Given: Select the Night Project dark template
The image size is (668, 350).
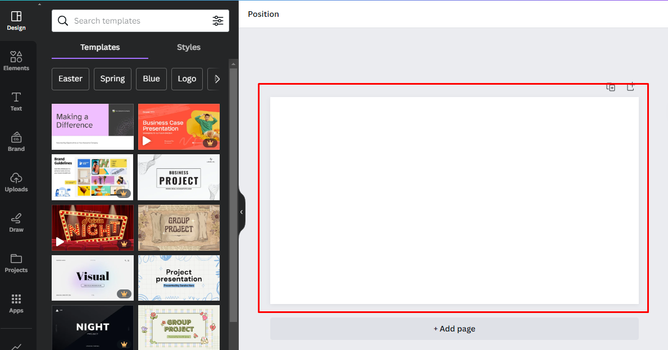Looking at the screenshot, I should pos(93,328).
